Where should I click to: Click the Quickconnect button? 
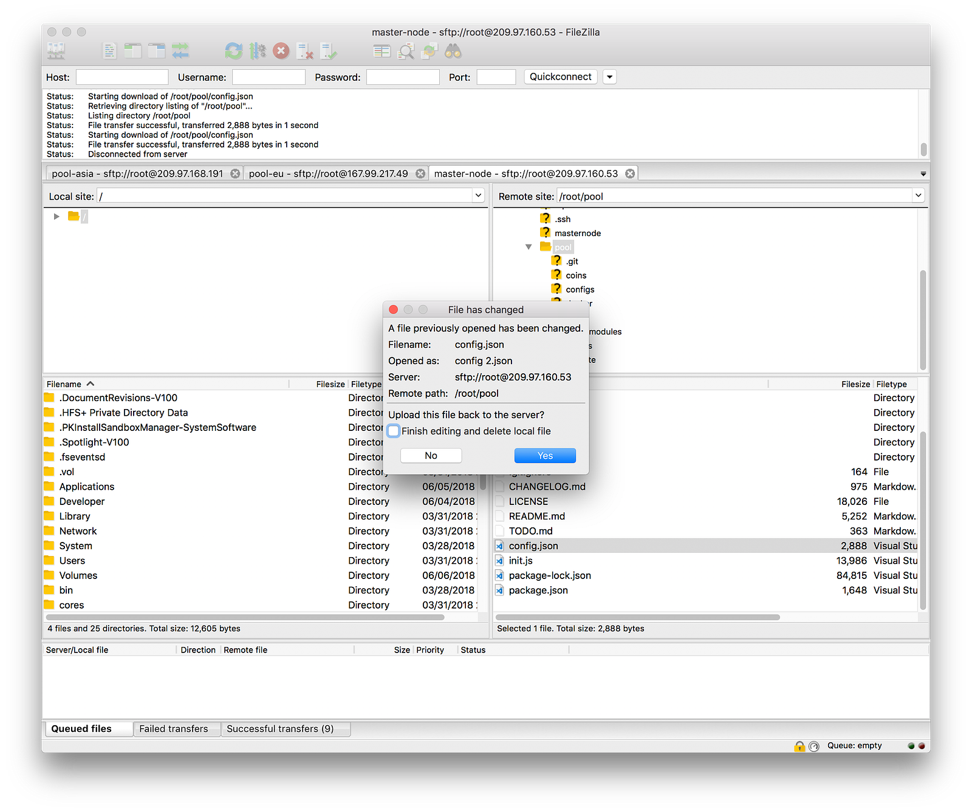click(561, 77)
